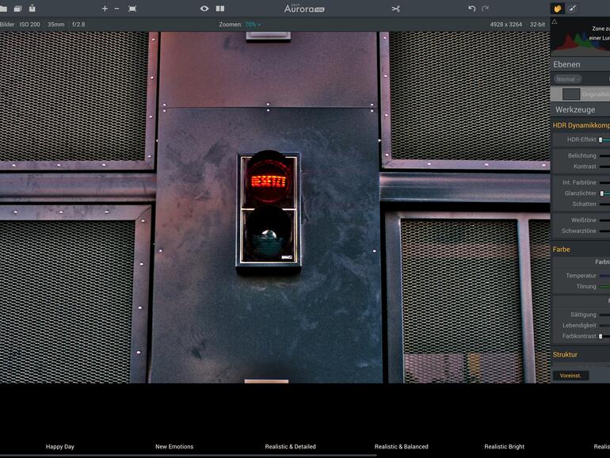The height and width of the screenshot is (458, 610).
Task: Apply the Realistic & Balanced preset
Action: coord(401,447)
